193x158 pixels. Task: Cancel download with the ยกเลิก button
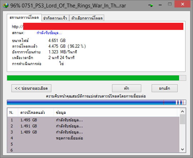click(164, 88)
